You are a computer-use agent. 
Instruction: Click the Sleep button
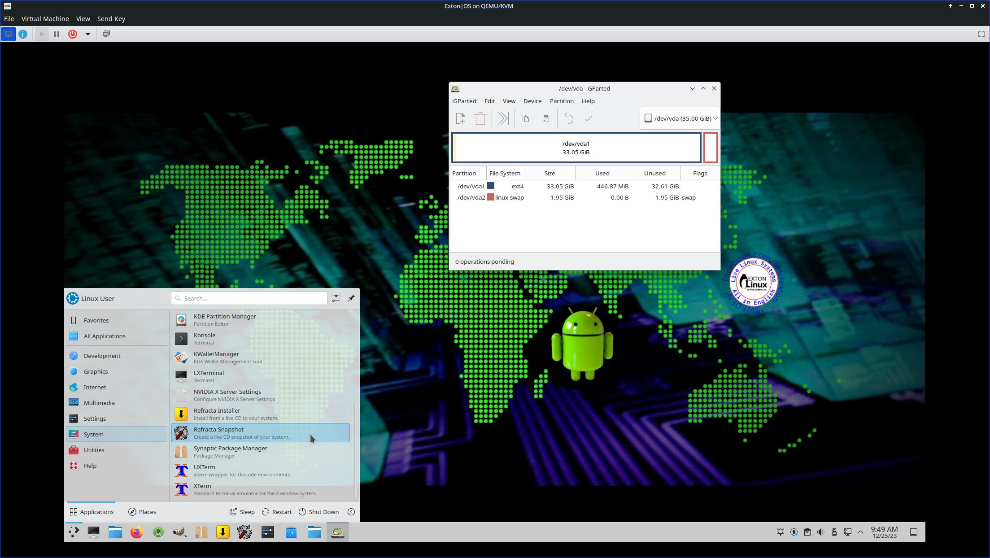click(242, 512)
